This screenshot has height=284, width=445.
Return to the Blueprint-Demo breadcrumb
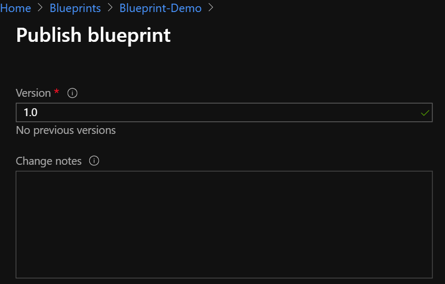click(160, 8)
